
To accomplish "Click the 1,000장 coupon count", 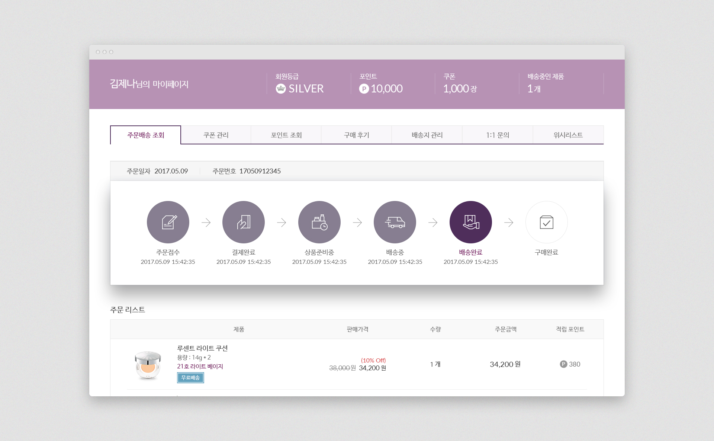I will point(460,89).
